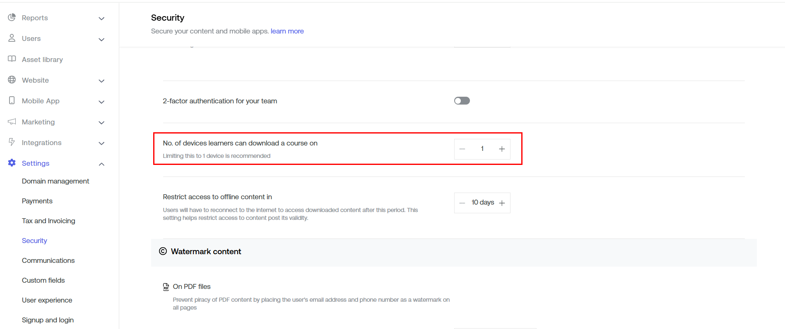Viewport: 785px width, 329px height.
Task: Enable 2-factor authentication for your team
Action: (x=462, y=101)
